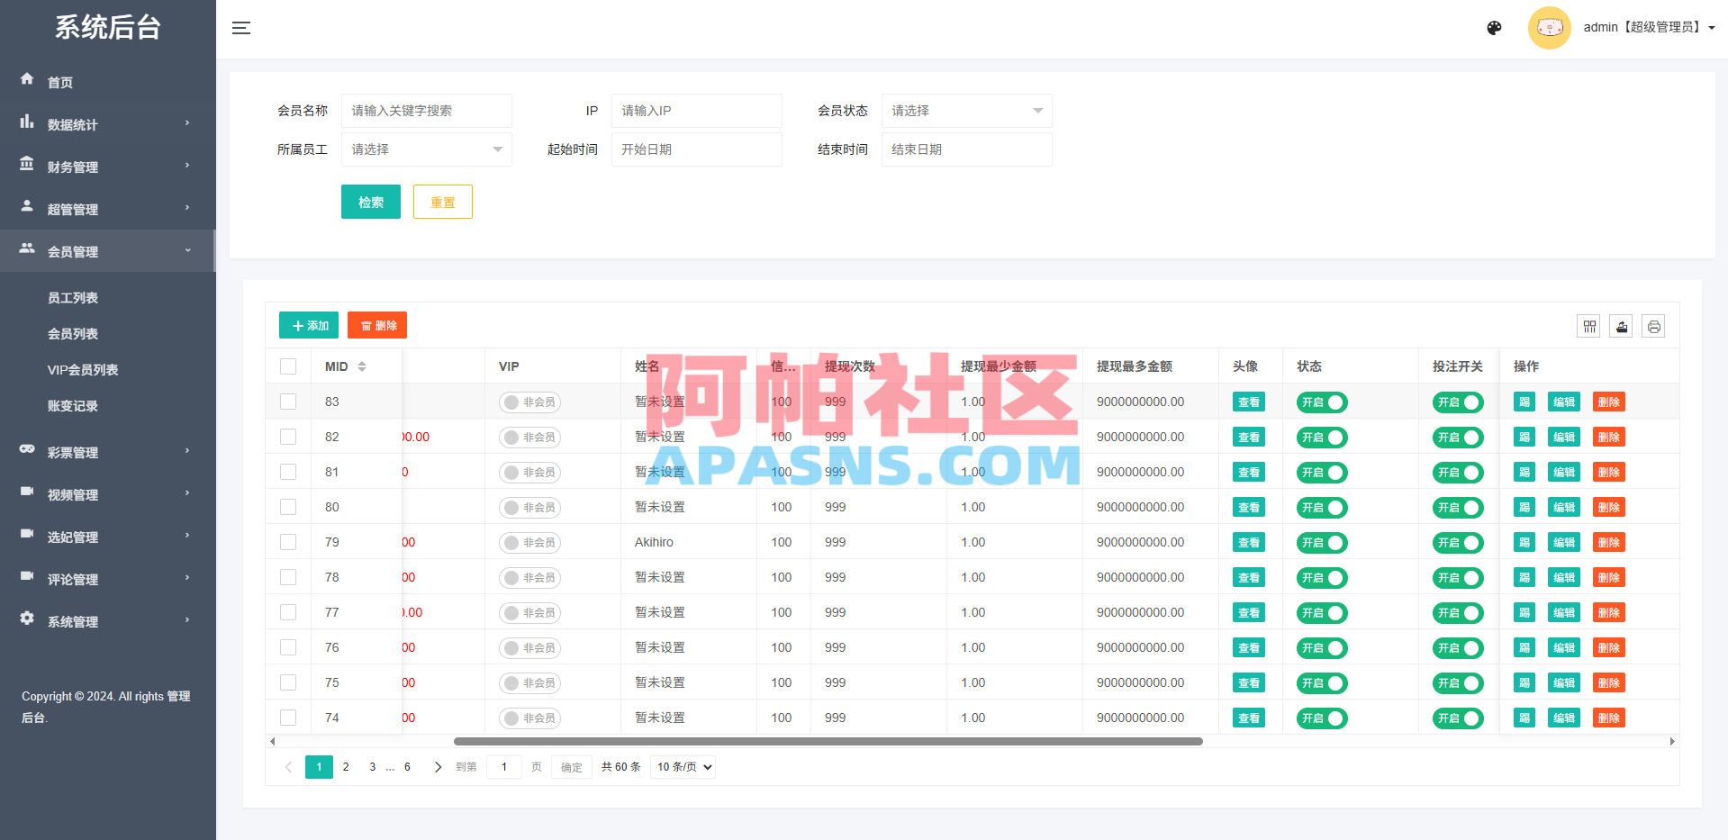The width and height of the screenshot is (1728, 840).
Task: Click the table's horizontal scrollbar thumb
Action: (828, 742)
